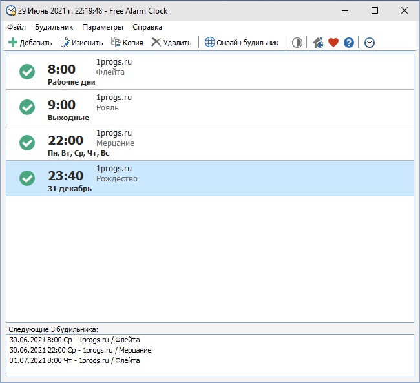420x383 pixels.
Task: Open the Параметры menu
Action: [x=103, y=27]
